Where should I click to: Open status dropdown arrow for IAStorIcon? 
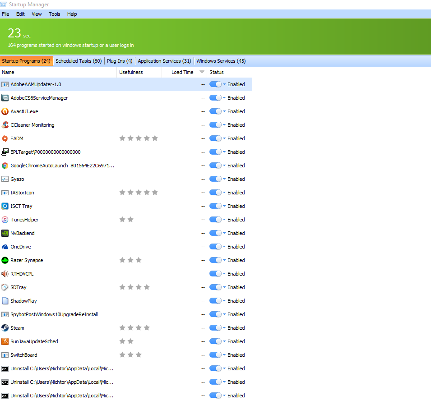[224, 193]
